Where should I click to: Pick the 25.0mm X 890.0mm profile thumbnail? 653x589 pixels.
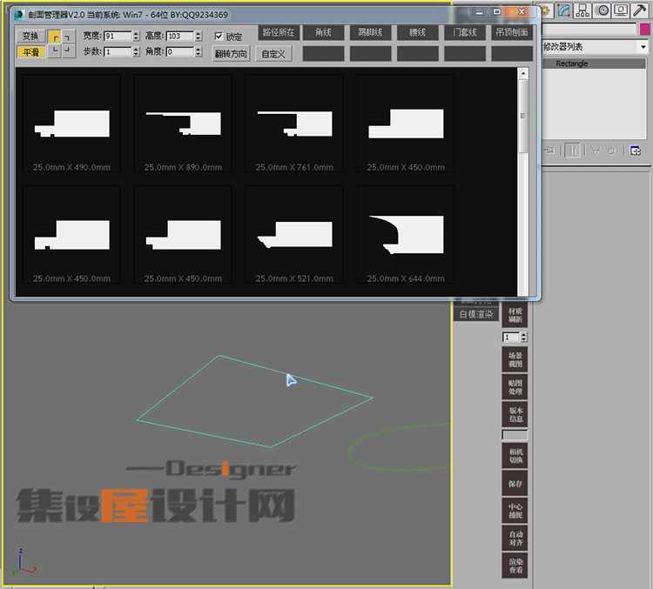pyautogui.click(x=183, y=124)
